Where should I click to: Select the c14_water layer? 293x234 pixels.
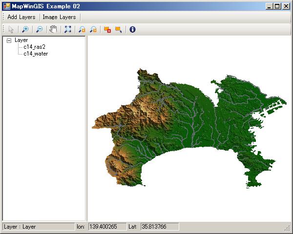coord(35,54)
